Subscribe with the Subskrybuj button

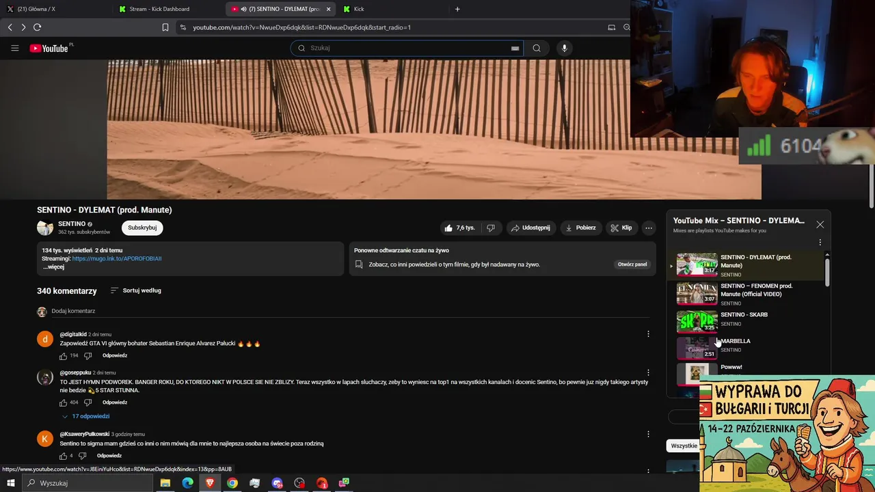142,228
